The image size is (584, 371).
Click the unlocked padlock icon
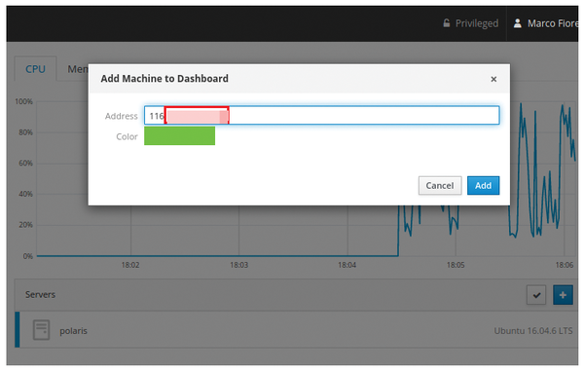pos(446,23)
